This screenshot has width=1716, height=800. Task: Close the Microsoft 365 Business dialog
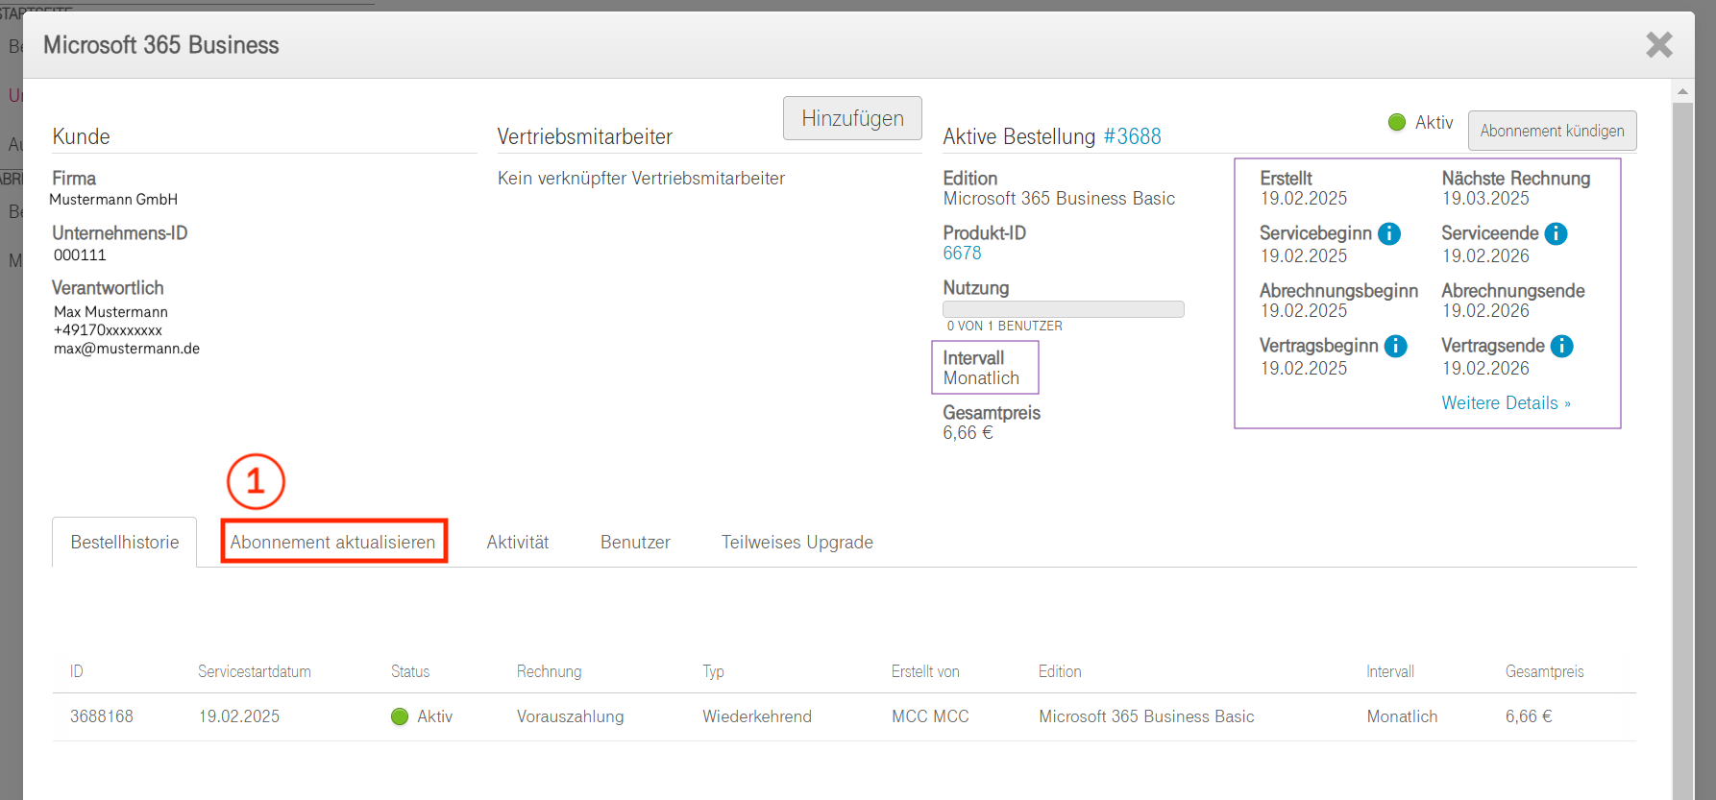(x=1658, y=45)
